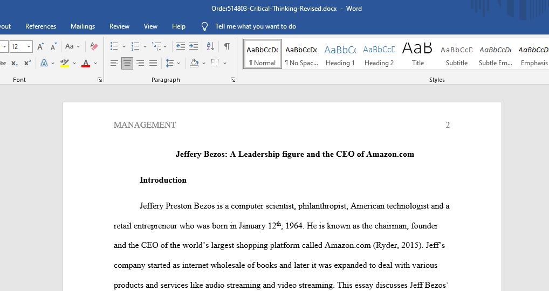The height and width of the screenshot is (291, 549).
Task: Open the Change Case Aa menu
Action: (72, 46)
